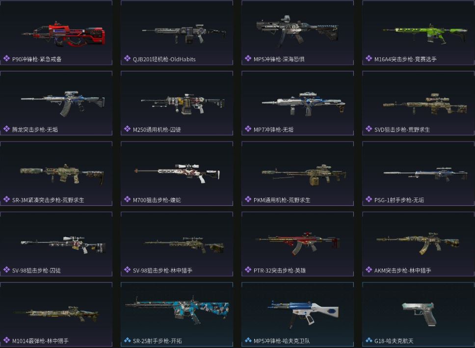475x348 pixels.
Task: Select the MP5冲锋枪-哈夫克卫队 skin image
Action: 303,314
